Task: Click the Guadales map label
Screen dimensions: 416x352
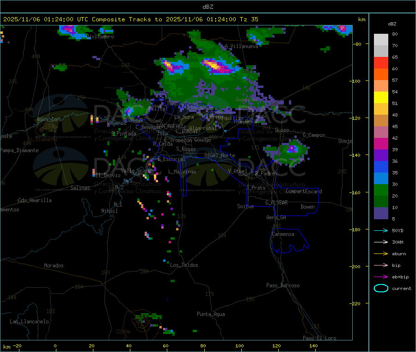Action: 247,99
